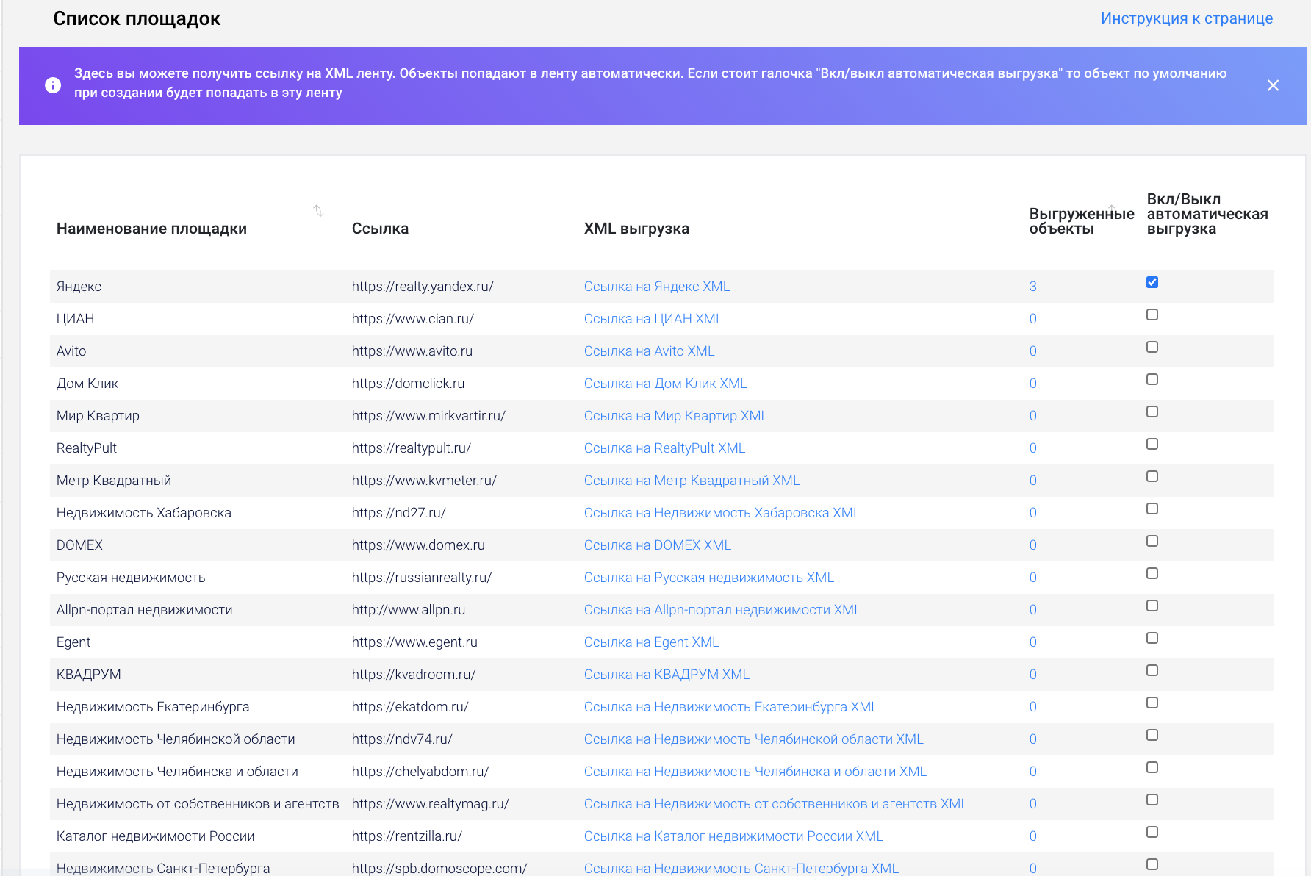Open Ссылка на ЦИАН XML
1311x876 pixels.
[653, 319]
